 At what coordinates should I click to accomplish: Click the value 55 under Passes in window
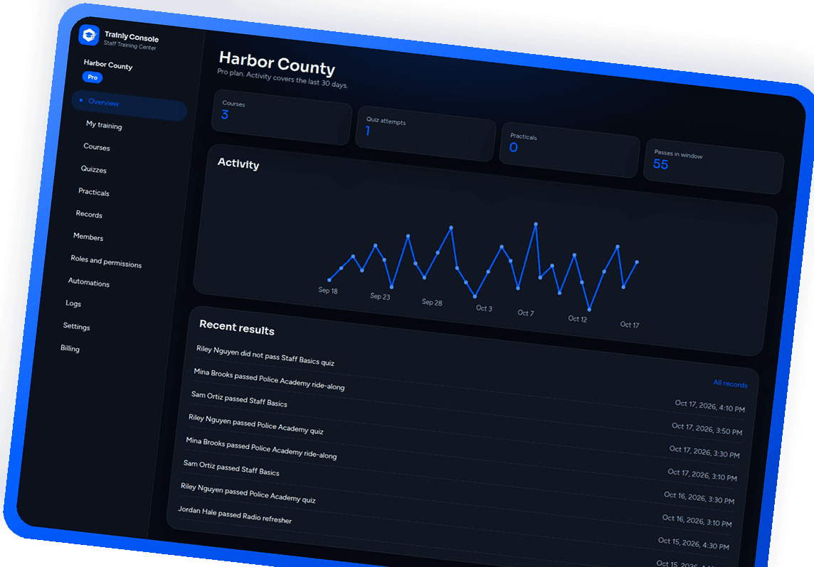click(660, 164)
